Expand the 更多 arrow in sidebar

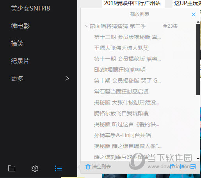[67, 78]
